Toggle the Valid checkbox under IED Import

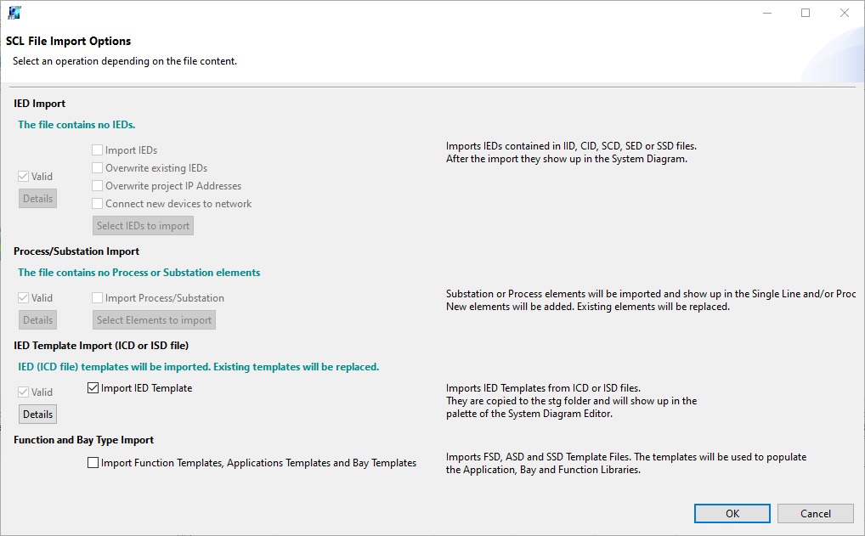24,177
